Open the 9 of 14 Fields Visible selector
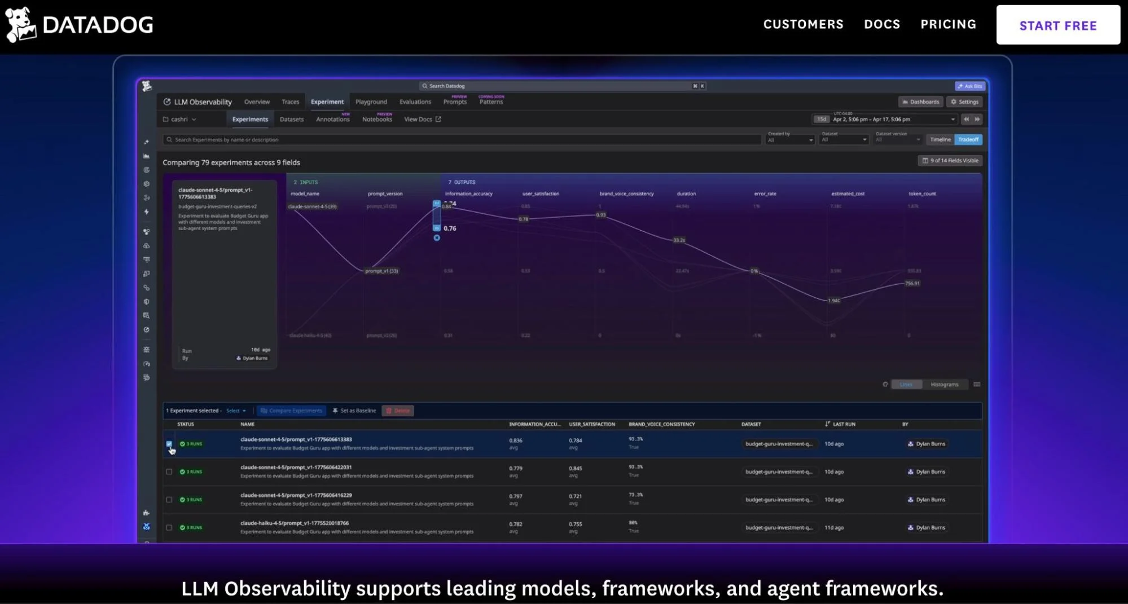 point(950,161)
